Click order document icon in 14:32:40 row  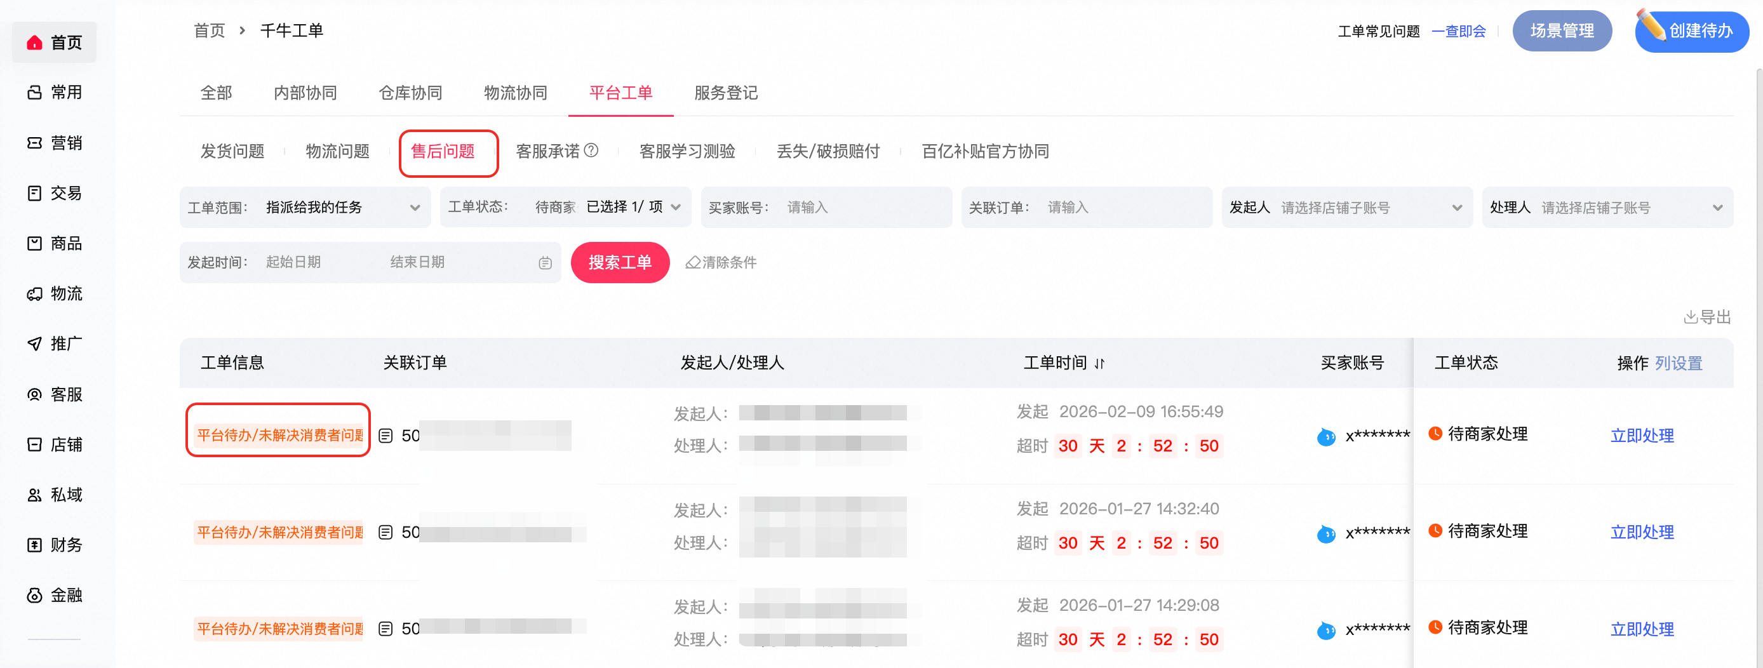386,533
